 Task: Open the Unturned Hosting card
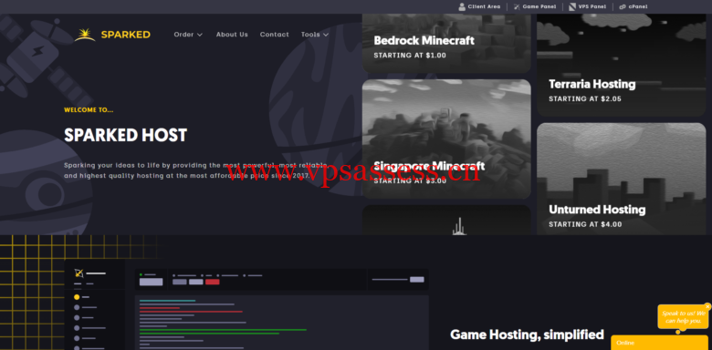[622, 179]
